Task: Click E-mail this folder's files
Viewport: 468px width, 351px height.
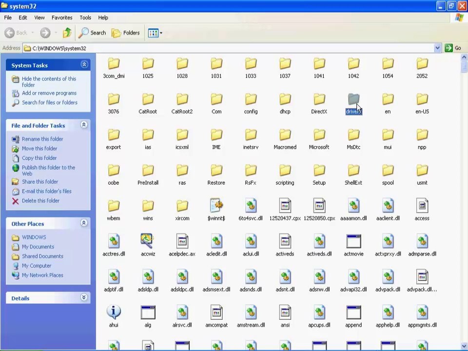Action: tap(47, 191)
